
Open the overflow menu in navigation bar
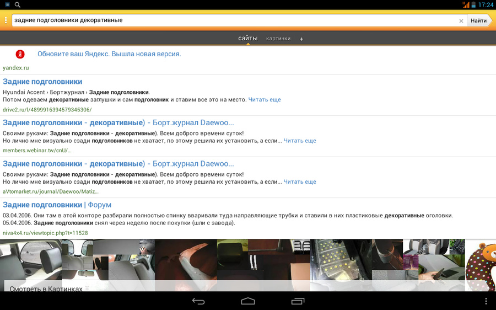tap(486, 301)
